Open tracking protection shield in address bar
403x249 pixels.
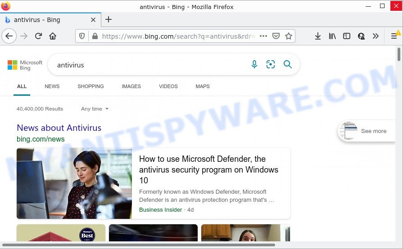click(82, 36)
